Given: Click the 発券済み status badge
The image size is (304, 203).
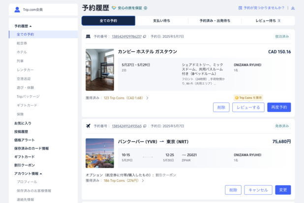Looking at the screenshot, I should 282,126.
